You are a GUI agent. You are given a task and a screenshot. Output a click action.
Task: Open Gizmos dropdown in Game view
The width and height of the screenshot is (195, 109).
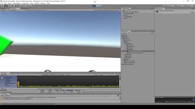(117, 10)
